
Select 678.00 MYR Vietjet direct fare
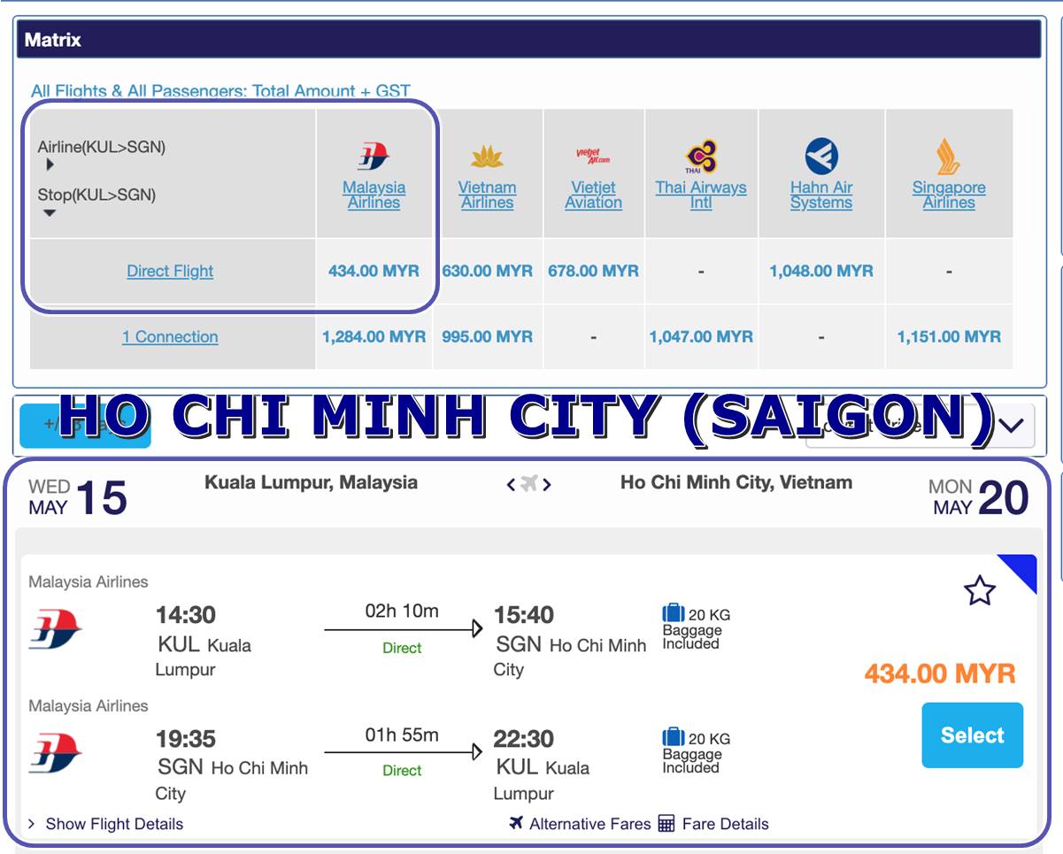593,271
